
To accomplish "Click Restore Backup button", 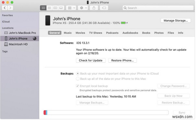I will pos(174,103).
